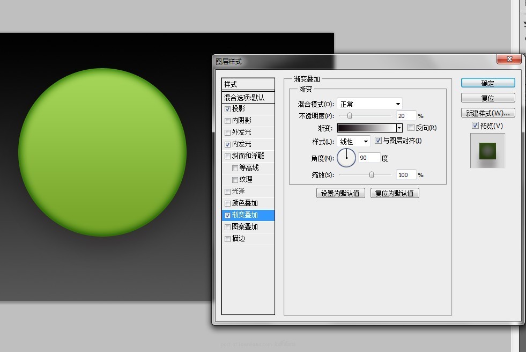This screenshot has width=526, height=352.
Task: Click the 设置为默认值 button
Action: point(340,193)
